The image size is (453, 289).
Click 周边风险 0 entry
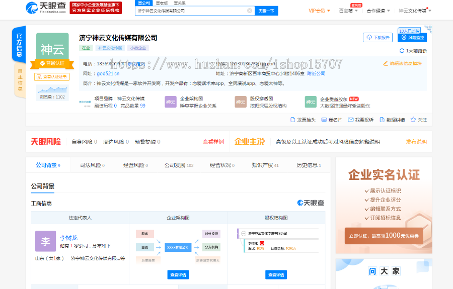116,142
